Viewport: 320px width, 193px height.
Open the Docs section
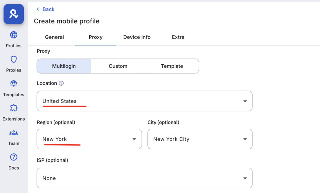[x=13, y=161]
